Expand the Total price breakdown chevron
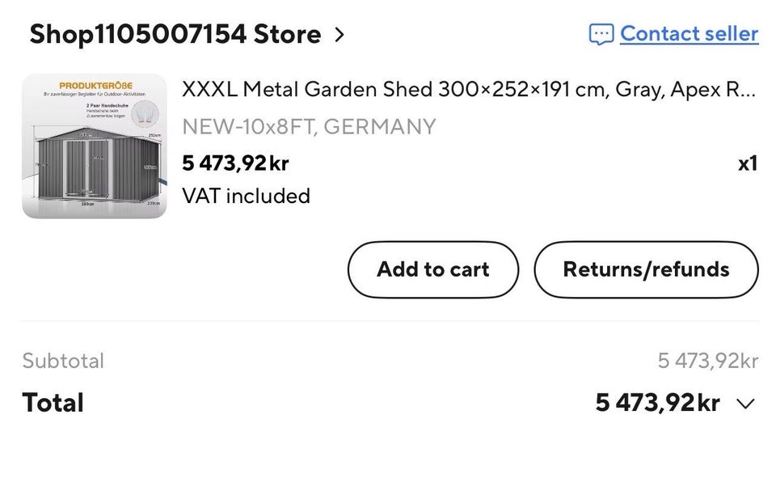 (x=745, y=404)
